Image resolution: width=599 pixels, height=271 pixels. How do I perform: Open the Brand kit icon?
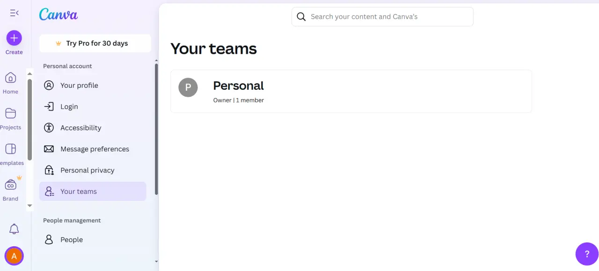[x=10, y=185]
